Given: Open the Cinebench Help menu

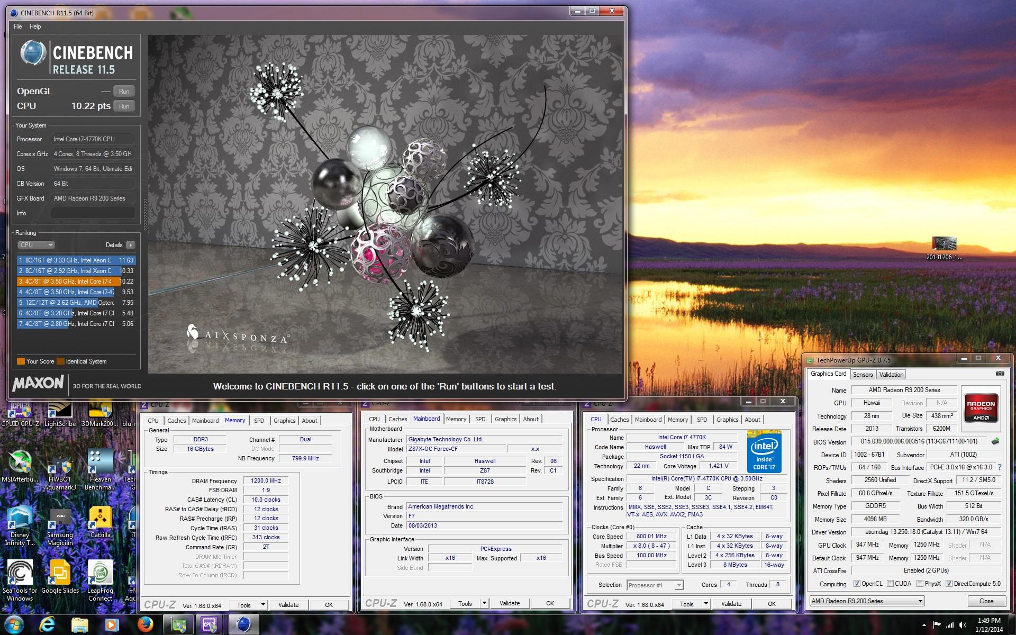Looking at the screenshot, I should tap(35, 26).
